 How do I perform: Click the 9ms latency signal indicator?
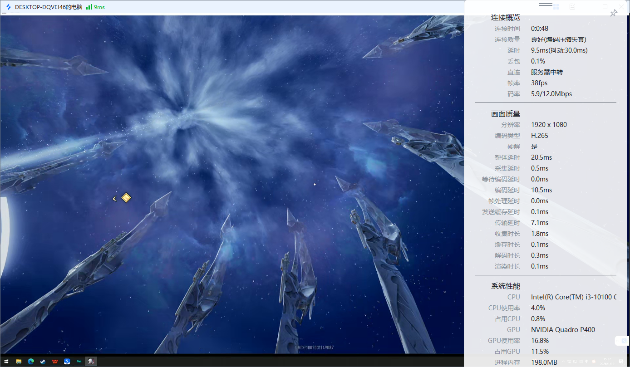[95, 7]
